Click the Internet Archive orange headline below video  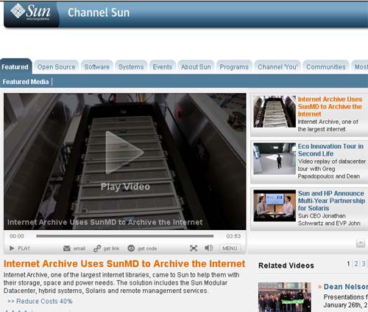click(x=124, y=264)
